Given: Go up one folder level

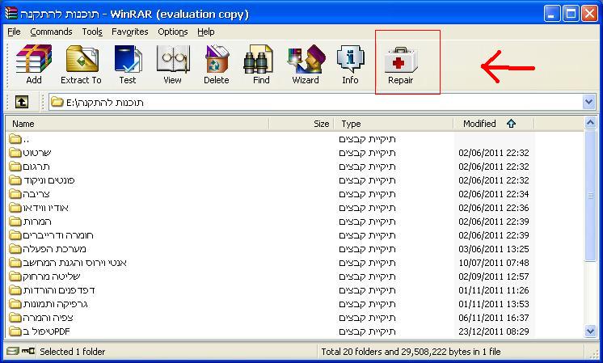Looking at the screenshot, I should (x=22, y=102).
